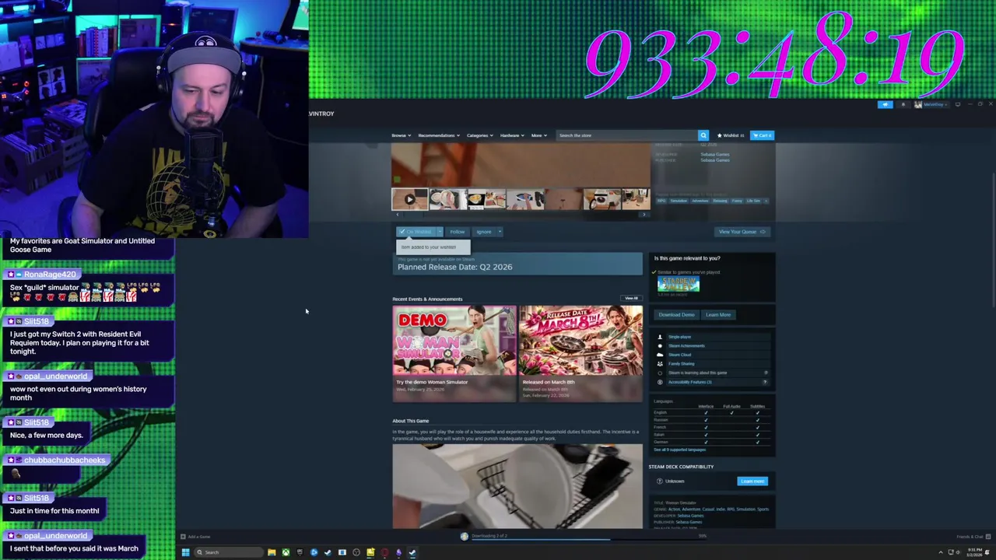Click the Steam Cloud icon
This screenshot has height=560, width=996.
coord(660,355)
